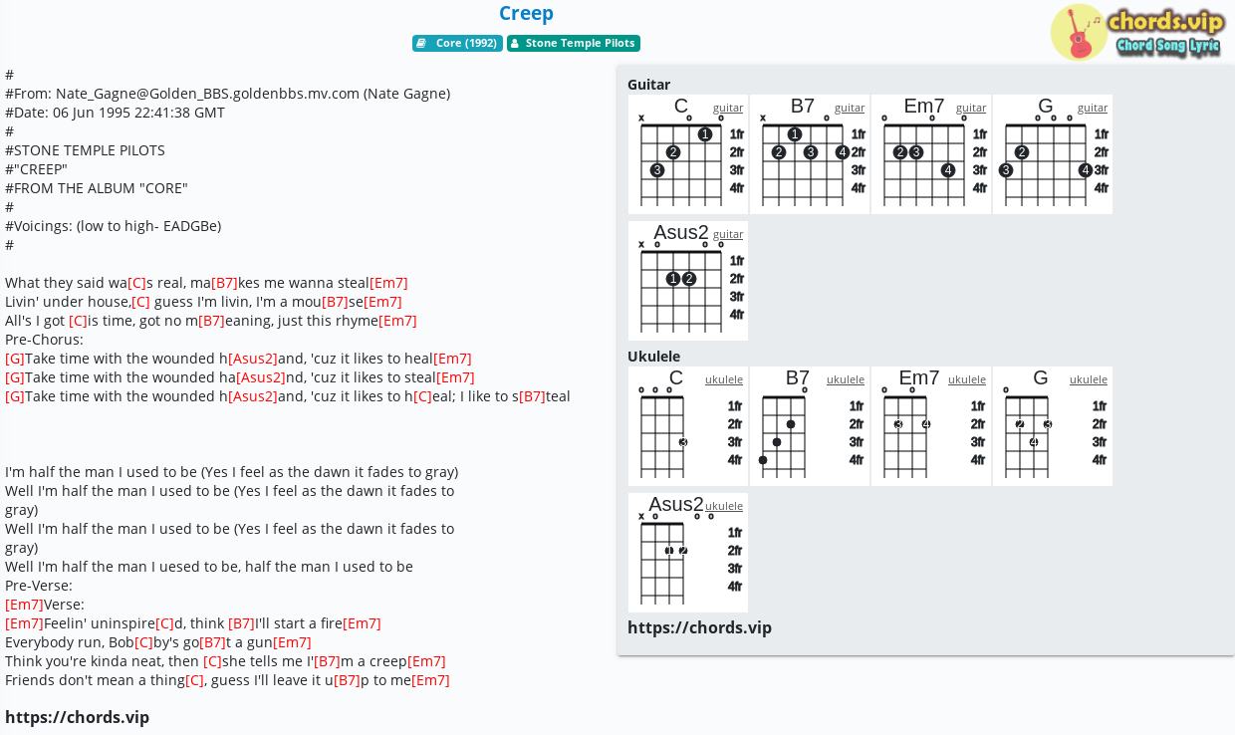Open the Stone Temple Pilots artist tag

[x=574, y=43]
